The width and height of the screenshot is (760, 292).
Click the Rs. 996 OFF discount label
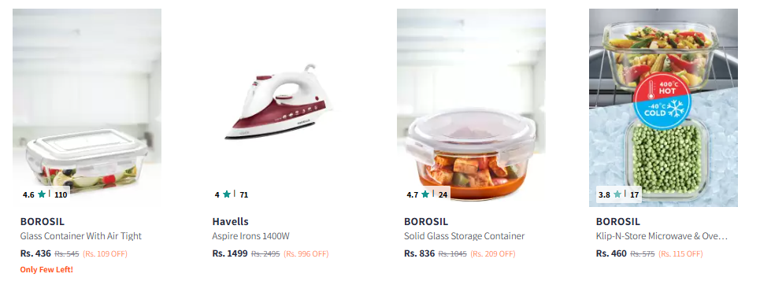[x=306, y=253]
